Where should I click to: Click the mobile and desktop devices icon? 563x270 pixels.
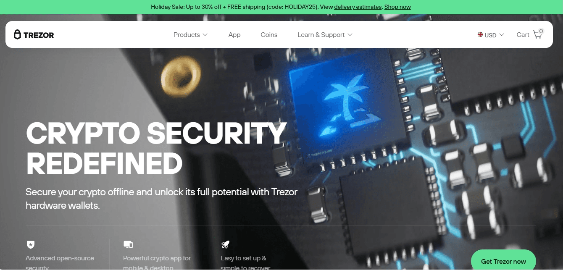(x=128, y=244)
